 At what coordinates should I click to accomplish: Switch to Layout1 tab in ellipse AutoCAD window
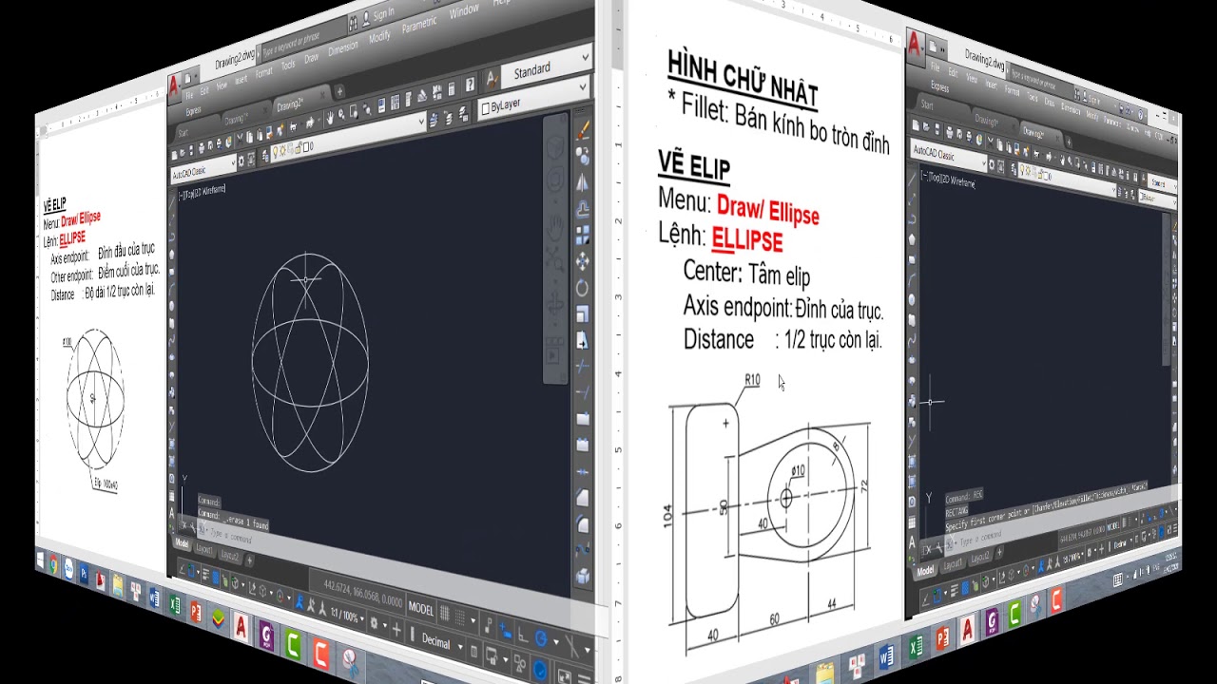tap(204, 549)
